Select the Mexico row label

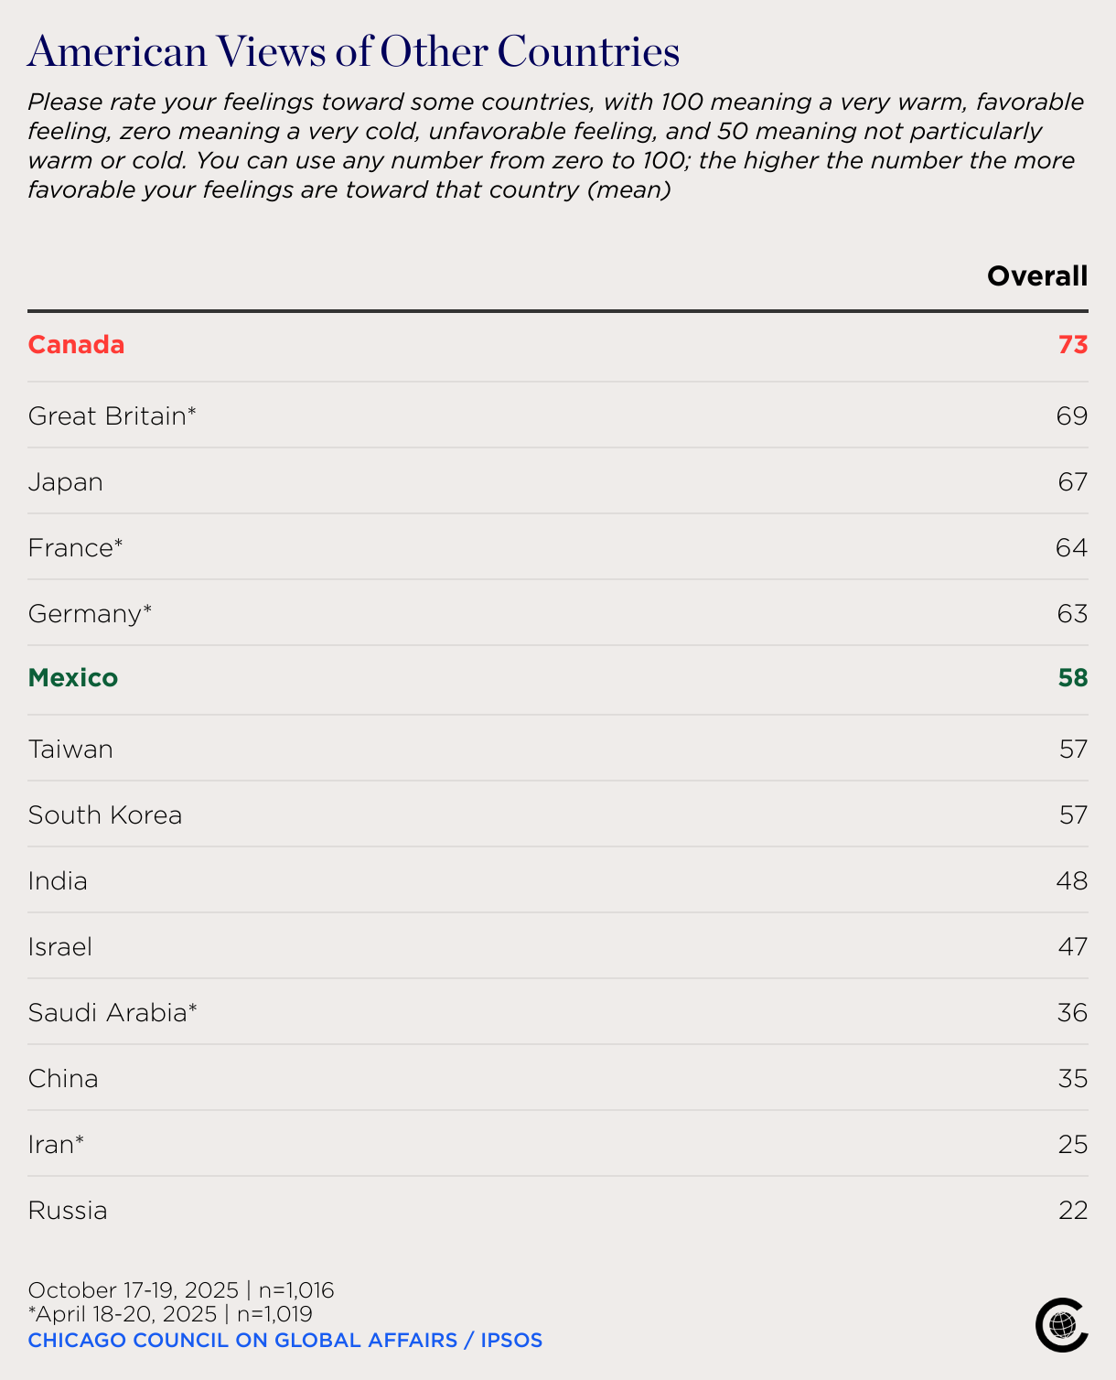(73, 678)
